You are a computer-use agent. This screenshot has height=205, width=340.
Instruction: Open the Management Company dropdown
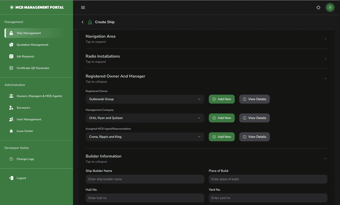[x=145, y=118]
